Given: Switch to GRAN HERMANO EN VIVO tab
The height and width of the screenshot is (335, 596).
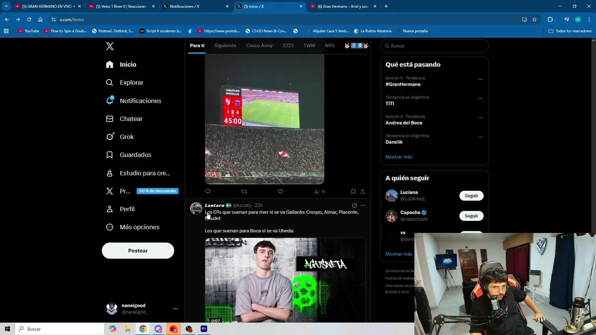Looking at the screenshot, I should 47,7.
